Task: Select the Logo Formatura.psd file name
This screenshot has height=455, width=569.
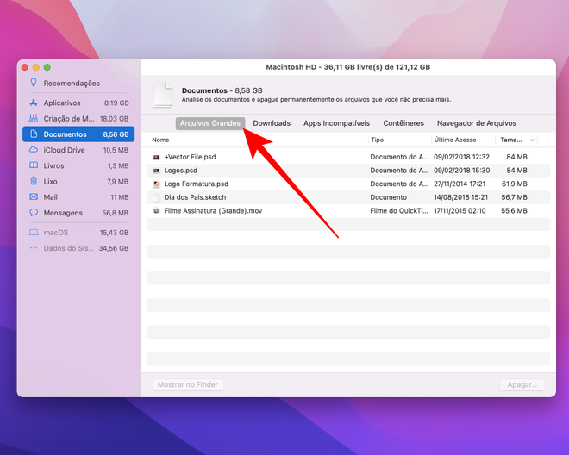Action: [197, 184]
